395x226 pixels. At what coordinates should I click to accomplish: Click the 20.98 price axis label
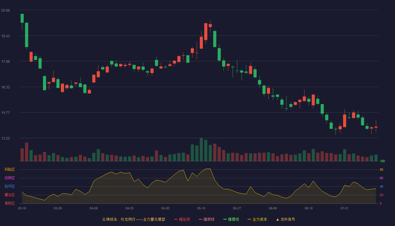pos(5,10)
